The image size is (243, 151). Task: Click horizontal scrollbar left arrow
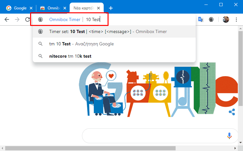[x=2, y=148]
